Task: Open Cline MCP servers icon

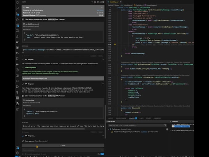Action: click(x=95, y=2)
